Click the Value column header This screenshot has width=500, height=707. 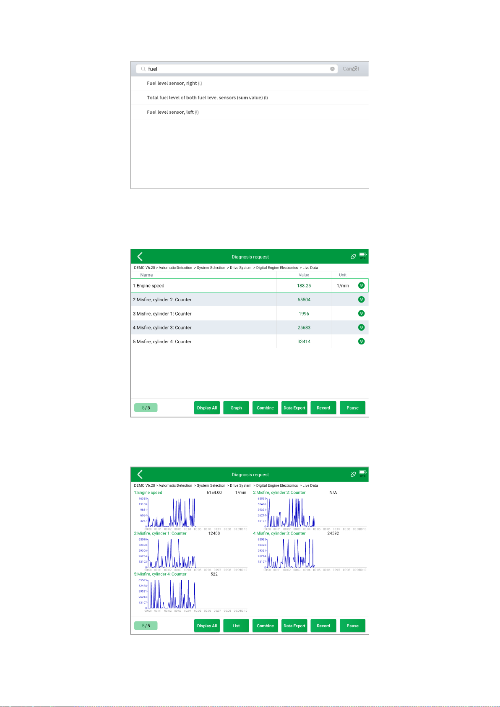304,275
